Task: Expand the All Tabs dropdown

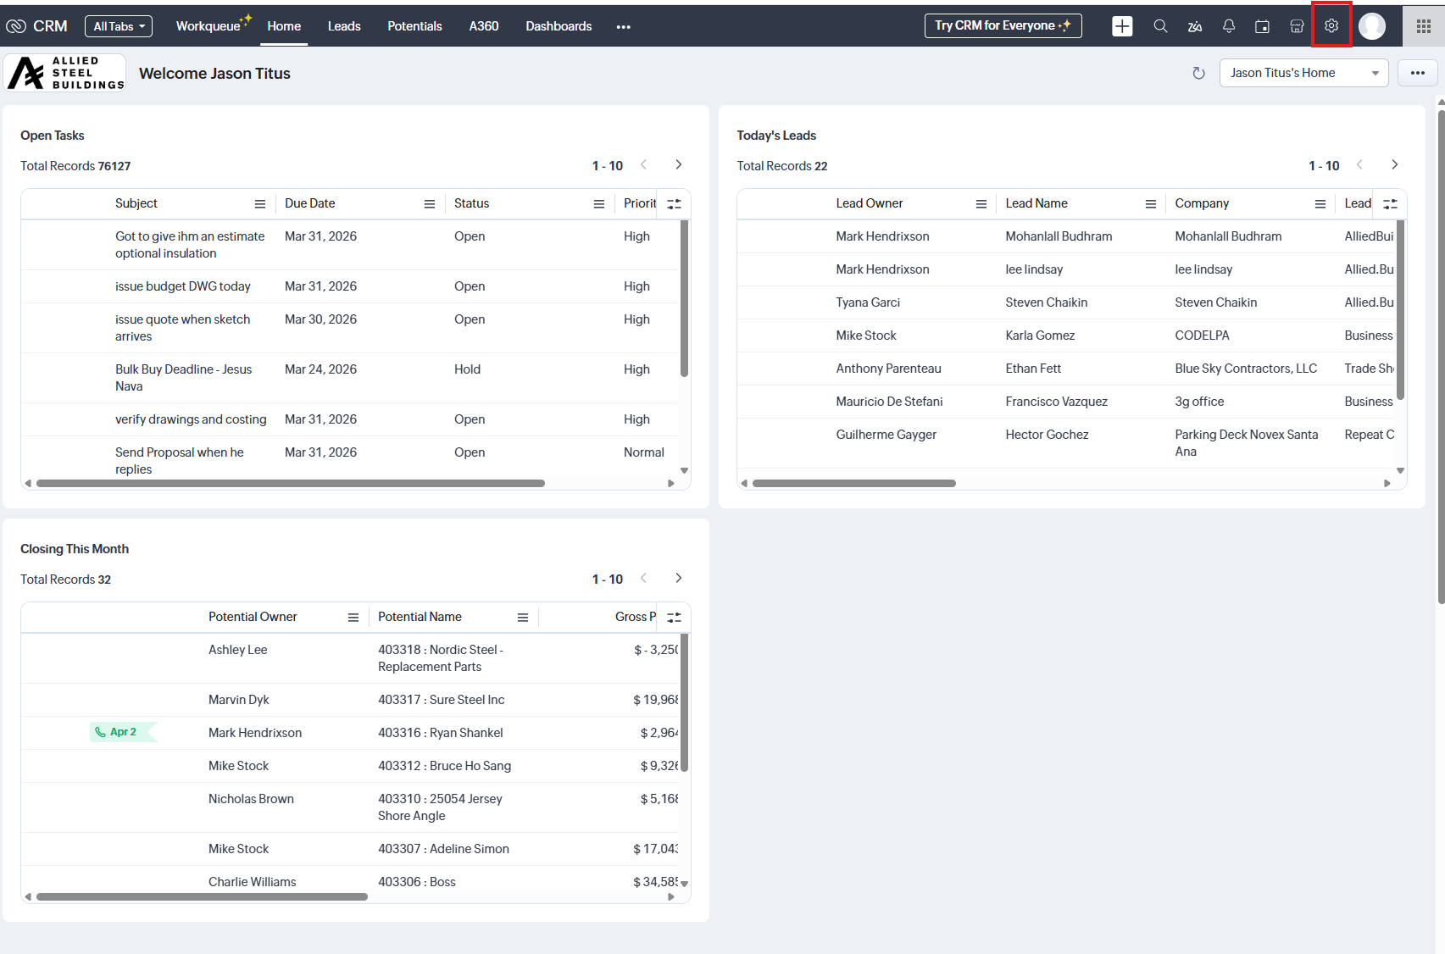Action: click(x=119, y=26)
